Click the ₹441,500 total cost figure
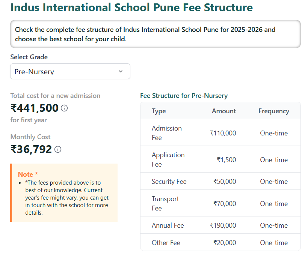Viewport: 308px width, 254px height. (35, 108)
